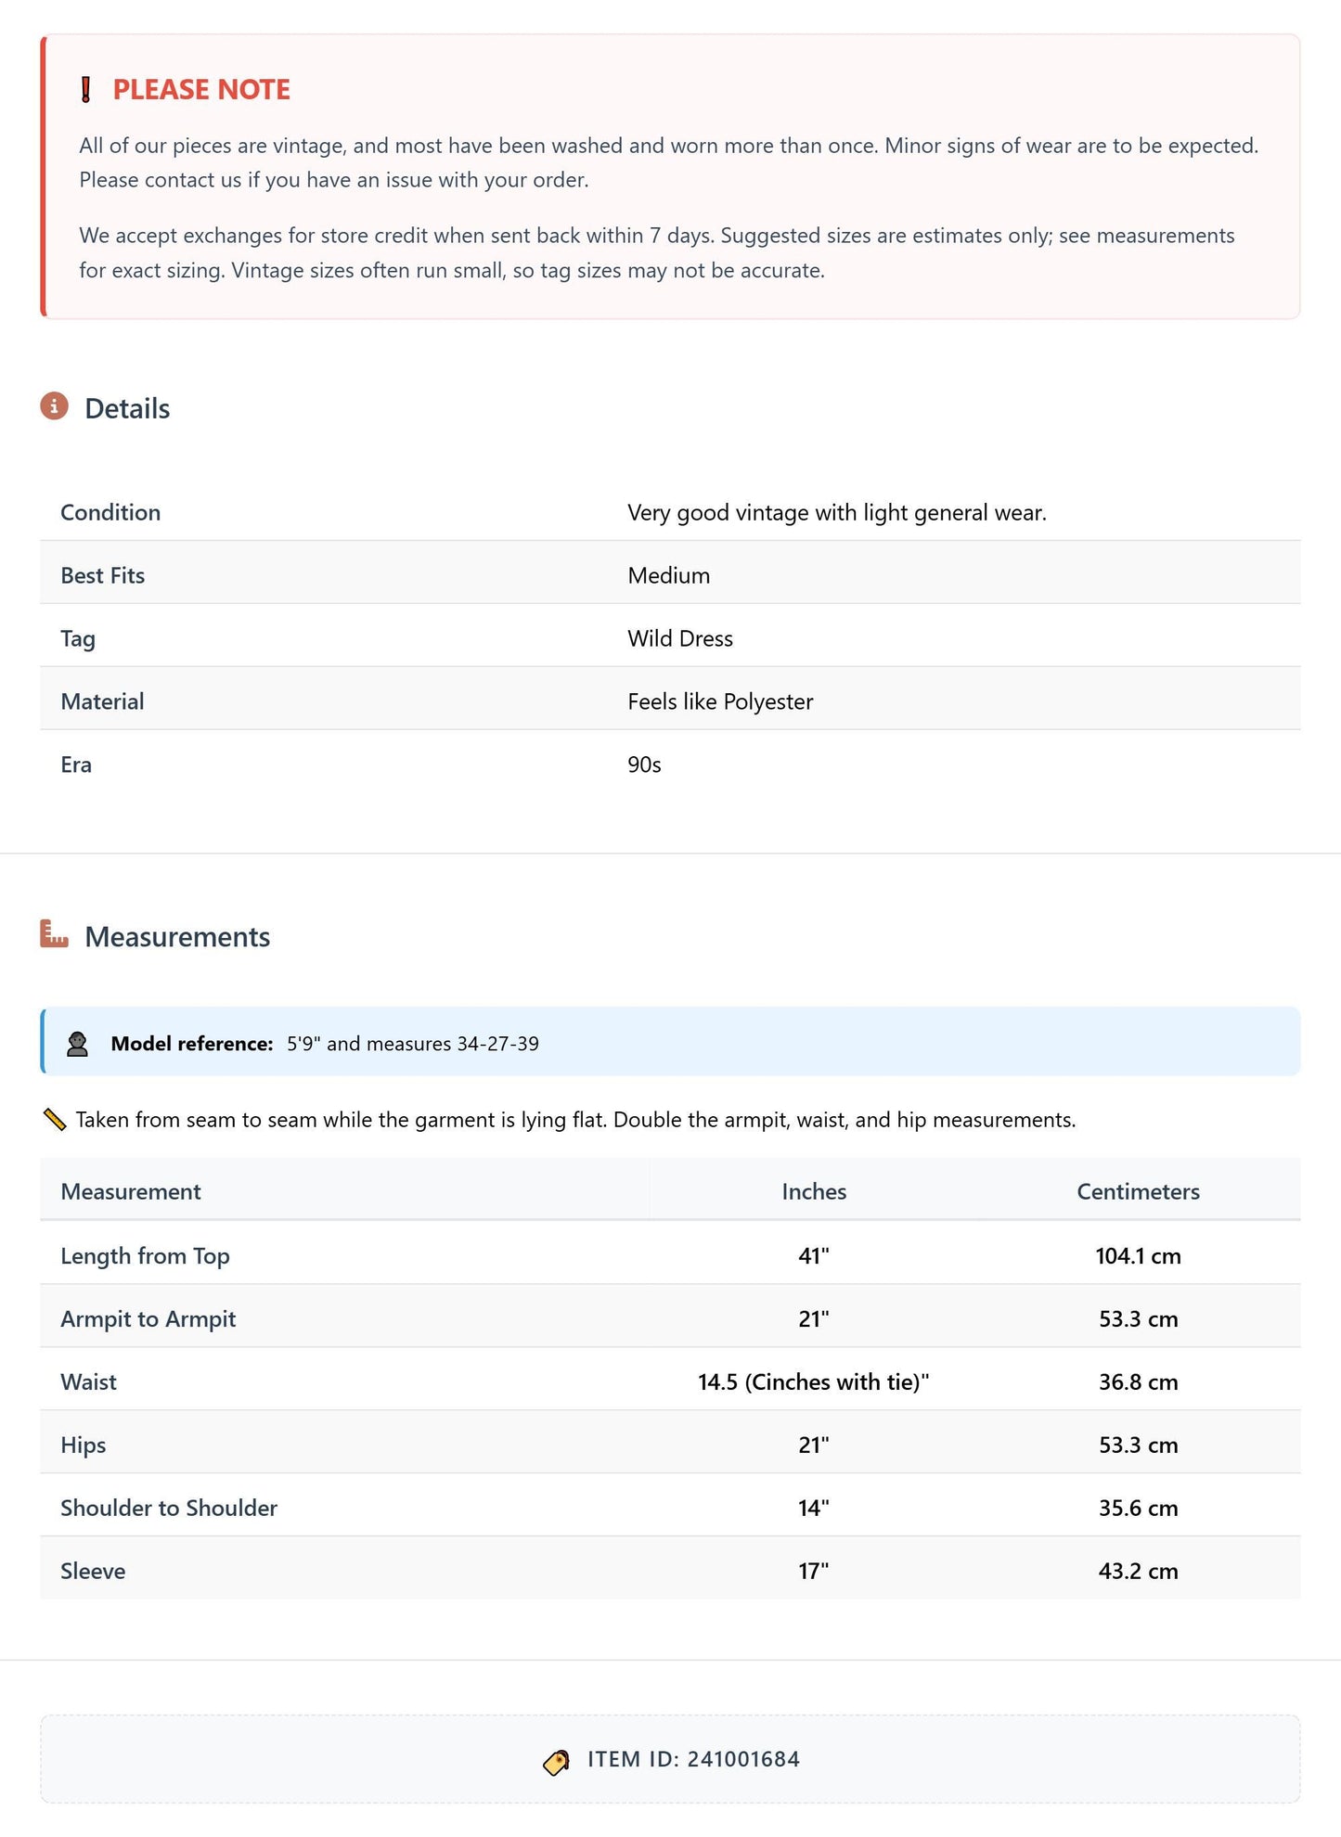Click the Measurements ruler icon
The height and width of the screenshot is (1837, 1341).
pyautogui.click(x=54, y=933)
